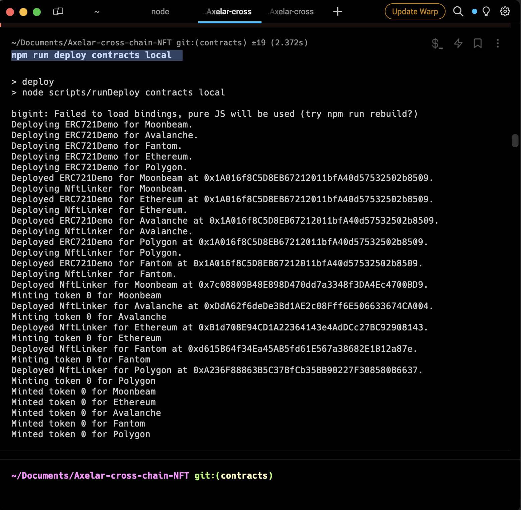This screenshot has height=510, width=521.
Task: Click the Update Warp button
Action: 415,12
